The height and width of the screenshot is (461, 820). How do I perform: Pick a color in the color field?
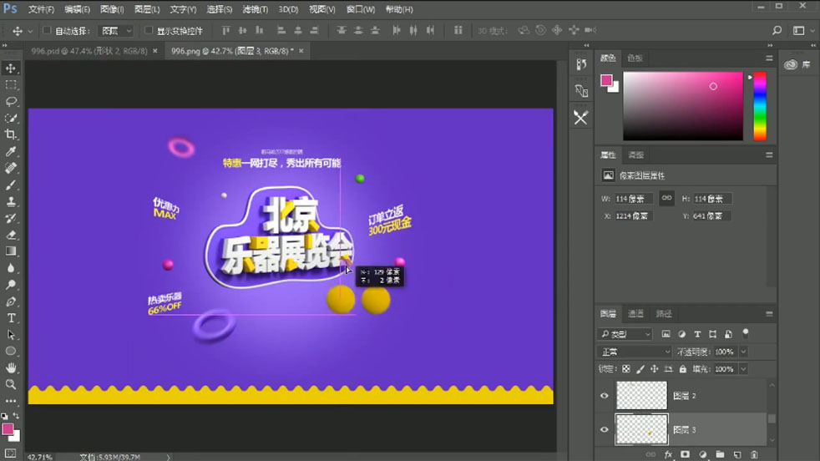pyautogui.click(x=682, y=106)
